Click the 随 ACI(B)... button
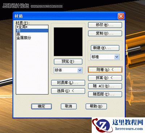The image size is (145, 133). click(x=105, y=86)
